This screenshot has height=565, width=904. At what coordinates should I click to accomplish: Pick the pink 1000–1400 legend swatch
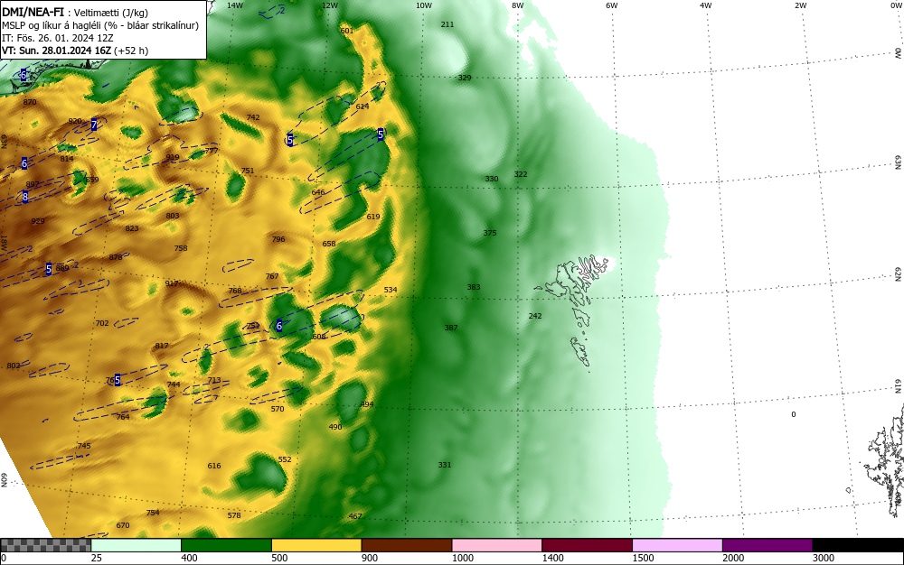pos(497,545)
